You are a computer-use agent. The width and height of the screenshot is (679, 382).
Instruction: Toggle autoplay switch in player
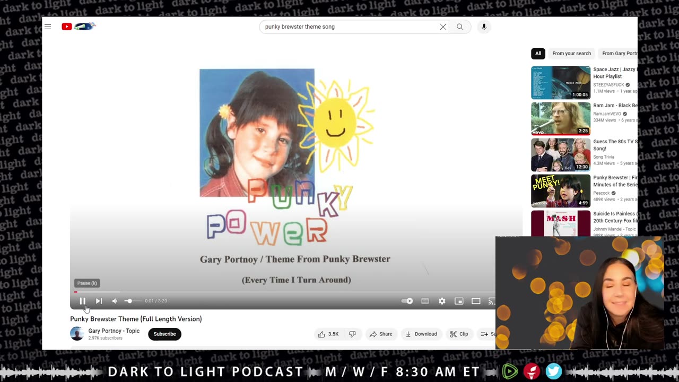click(x=407, y=301)
